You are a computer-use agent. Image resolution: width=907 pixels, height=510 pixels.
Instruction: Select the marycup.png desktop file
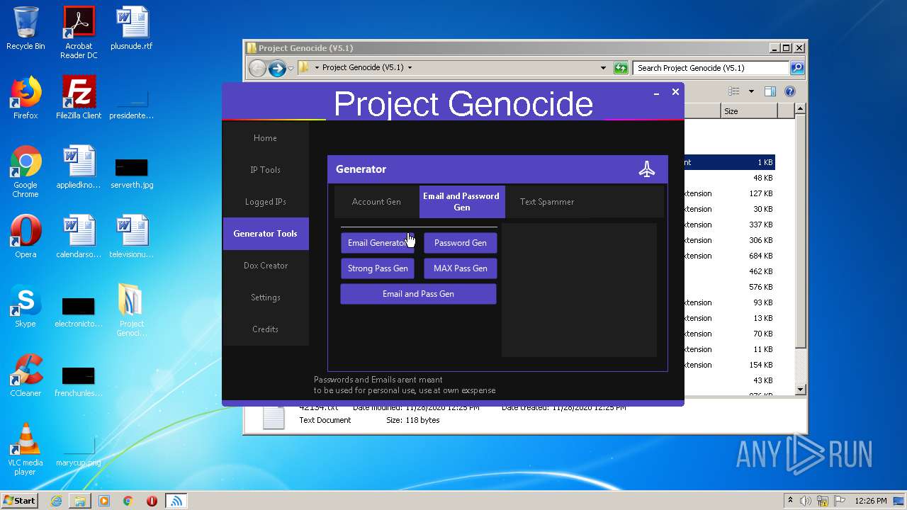79,450
